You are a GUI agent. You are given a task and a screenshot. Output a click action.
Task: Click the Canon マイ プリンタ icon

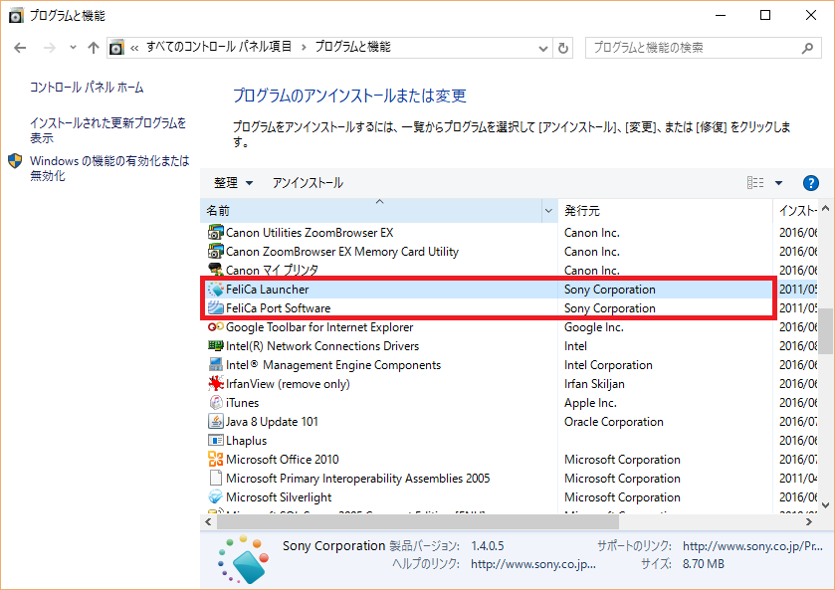click(216, 270)
